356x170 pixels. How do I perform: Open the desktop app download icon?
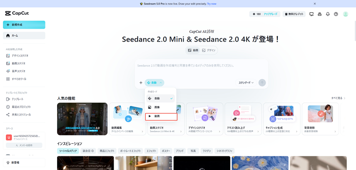click(311, 14)
